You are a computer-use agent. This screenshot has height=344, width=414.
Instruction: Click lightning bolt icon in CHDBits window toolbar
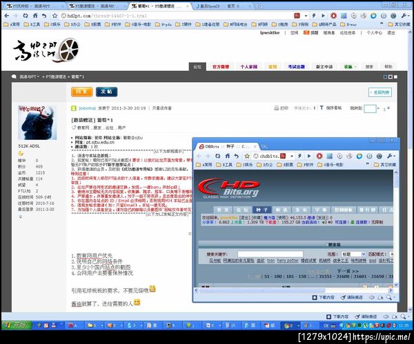coord(299,156)
